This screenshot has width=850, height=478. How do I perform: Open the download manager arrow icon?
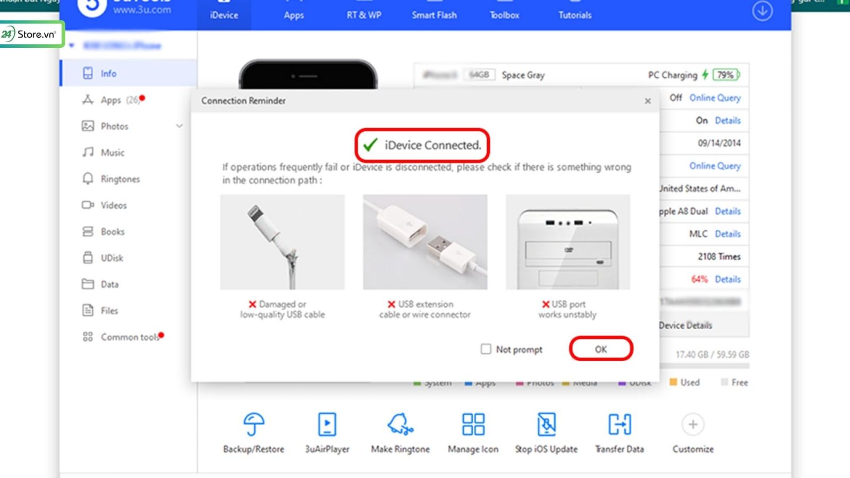coord(762,11)
